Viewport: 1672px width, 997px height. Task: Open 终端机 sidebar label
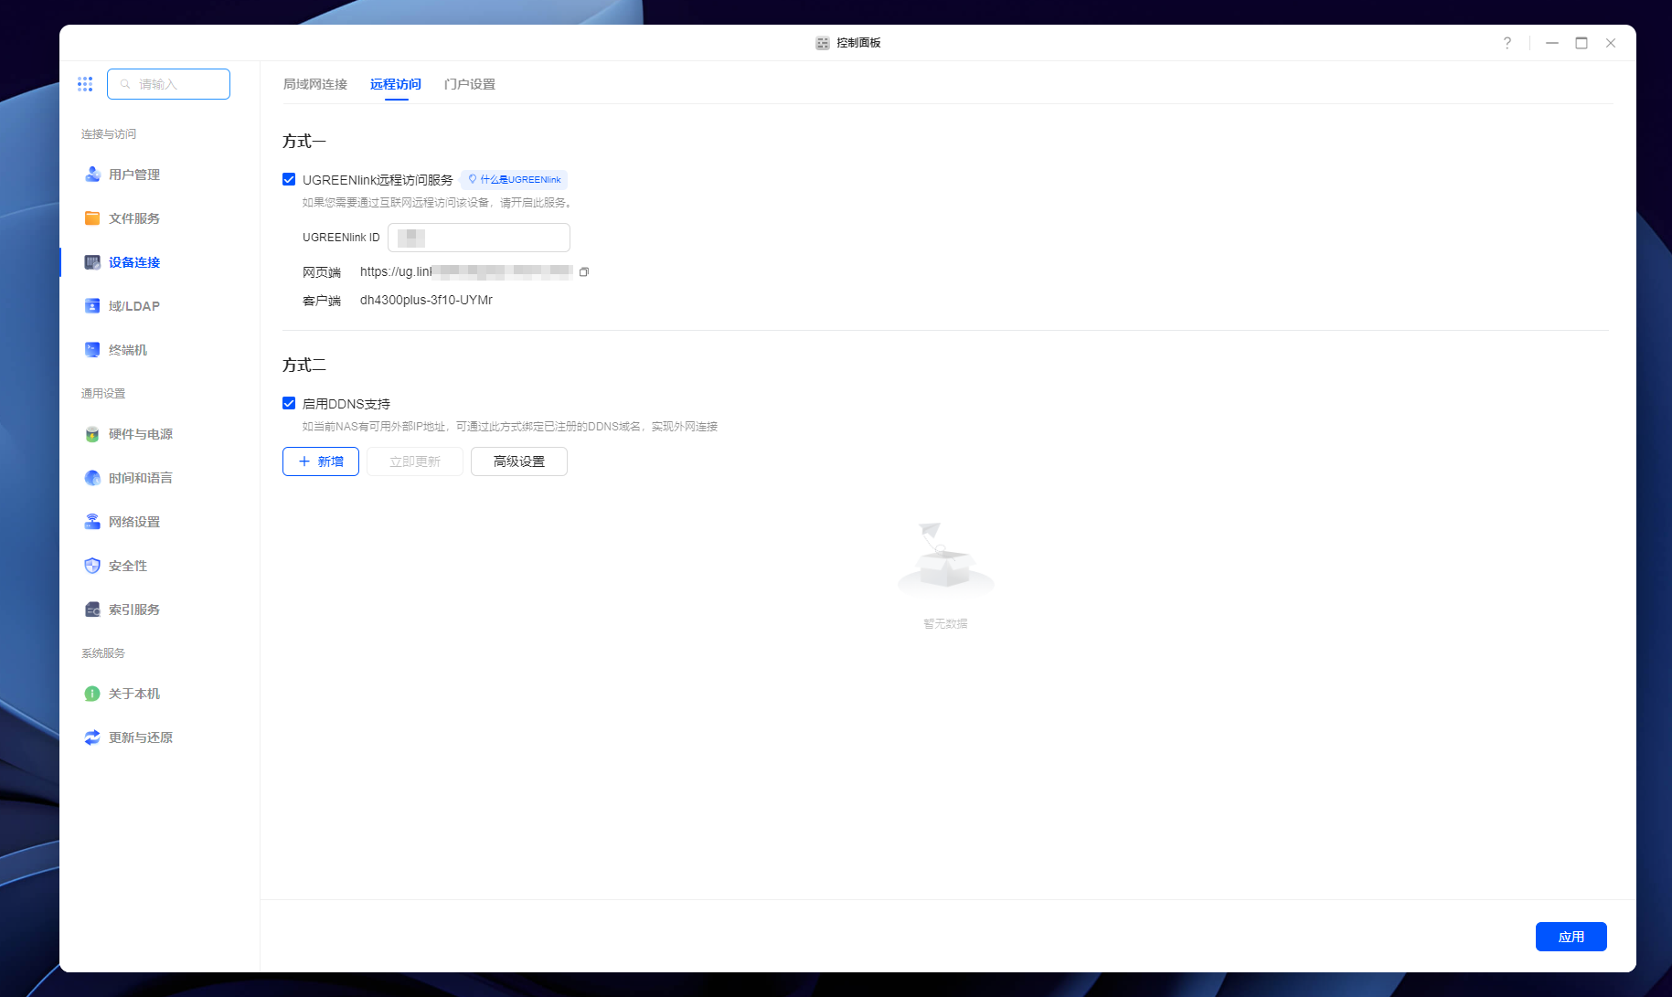[128, 350]
